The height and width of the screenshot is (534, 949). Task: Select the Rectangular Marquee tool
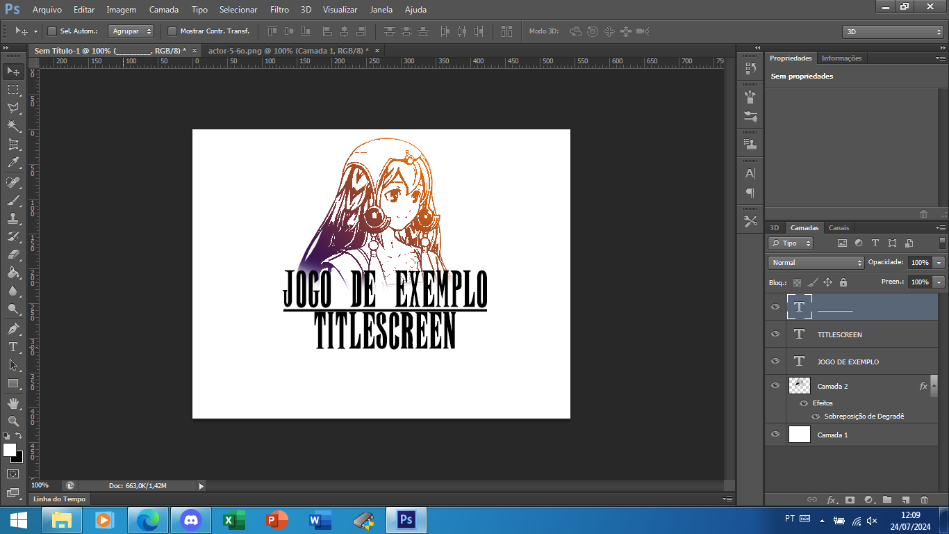tap(13, 90)
